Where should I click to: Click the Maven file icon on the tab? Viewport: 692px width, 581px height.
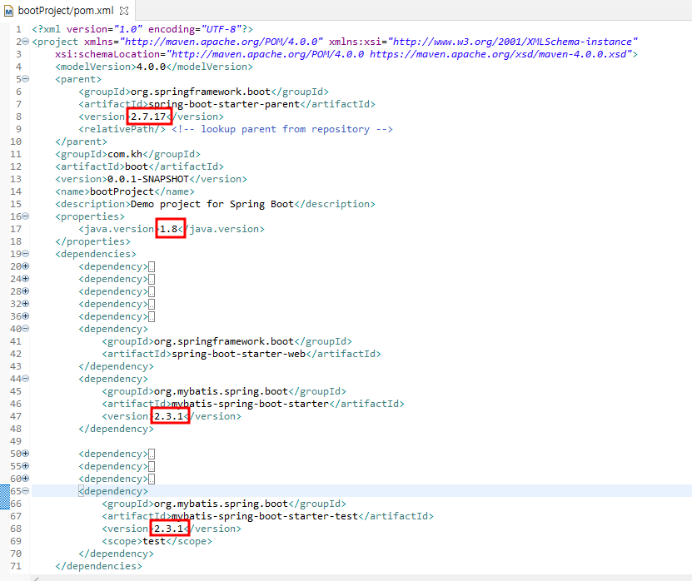coord(9,11)
